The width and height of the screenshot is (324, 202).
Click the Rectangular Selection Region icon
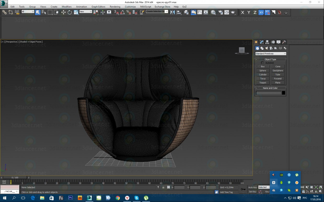pos(50,12)
